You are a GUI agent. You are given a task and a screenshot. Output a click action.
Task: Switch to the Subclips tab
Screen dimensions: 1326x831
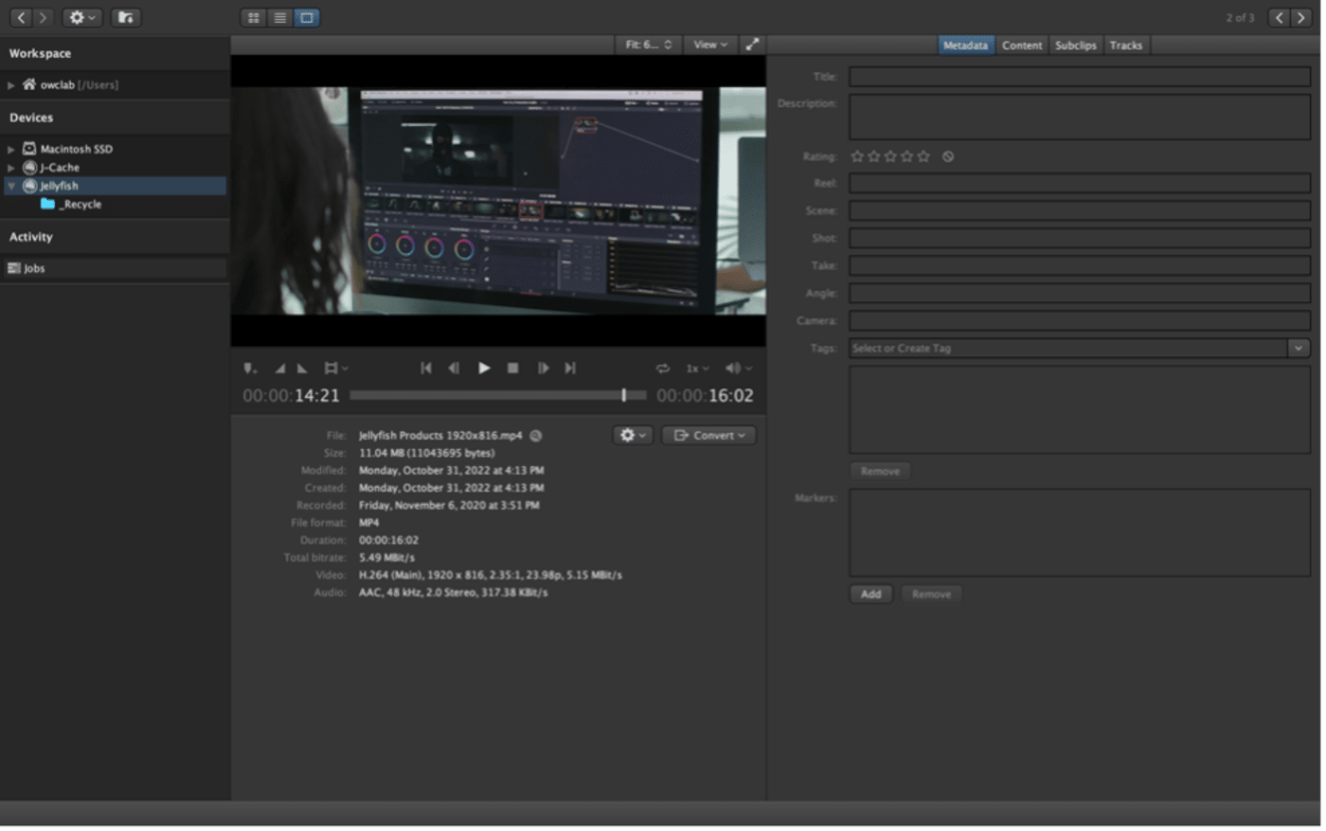click(1075, 45)
